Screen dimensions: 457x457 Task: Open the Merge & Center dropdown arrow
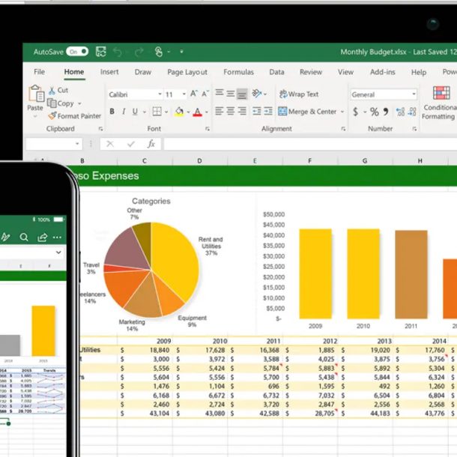(342, 112)
